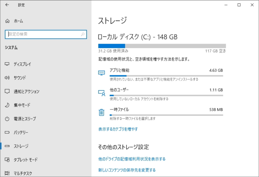Open the Home icon in the sidebar
The image size is (259, 177).
[7, 21]
